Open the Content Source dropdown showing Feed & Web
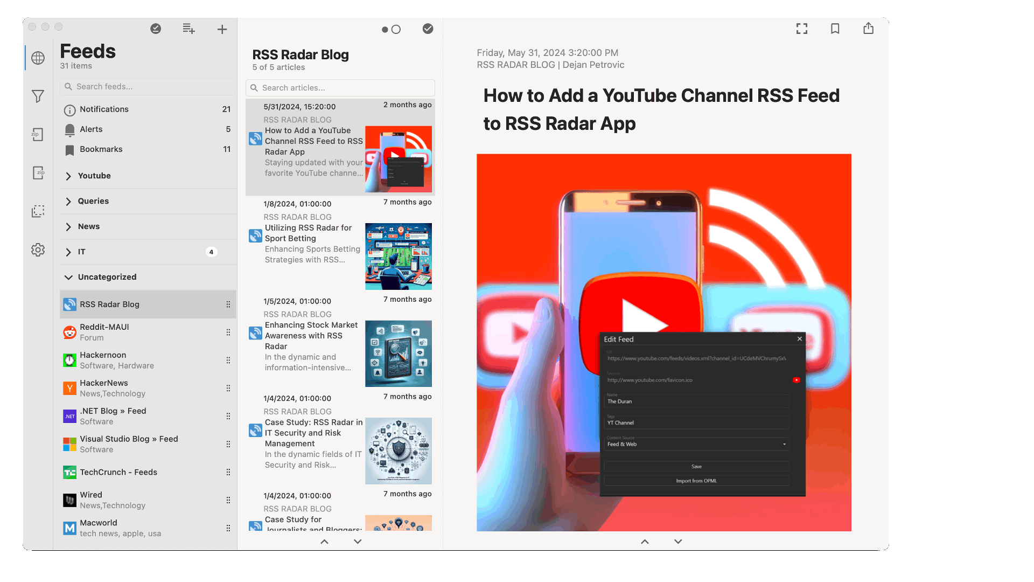The width and height of the screenshot is (1034, 582). coord(696,444)
